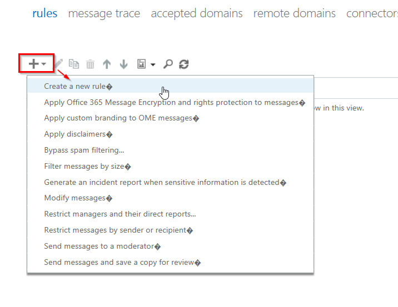Expand dropdown arrow beside plus icon
The height and width of the screenshot is (307, 398).
click(x=44, y=64)
